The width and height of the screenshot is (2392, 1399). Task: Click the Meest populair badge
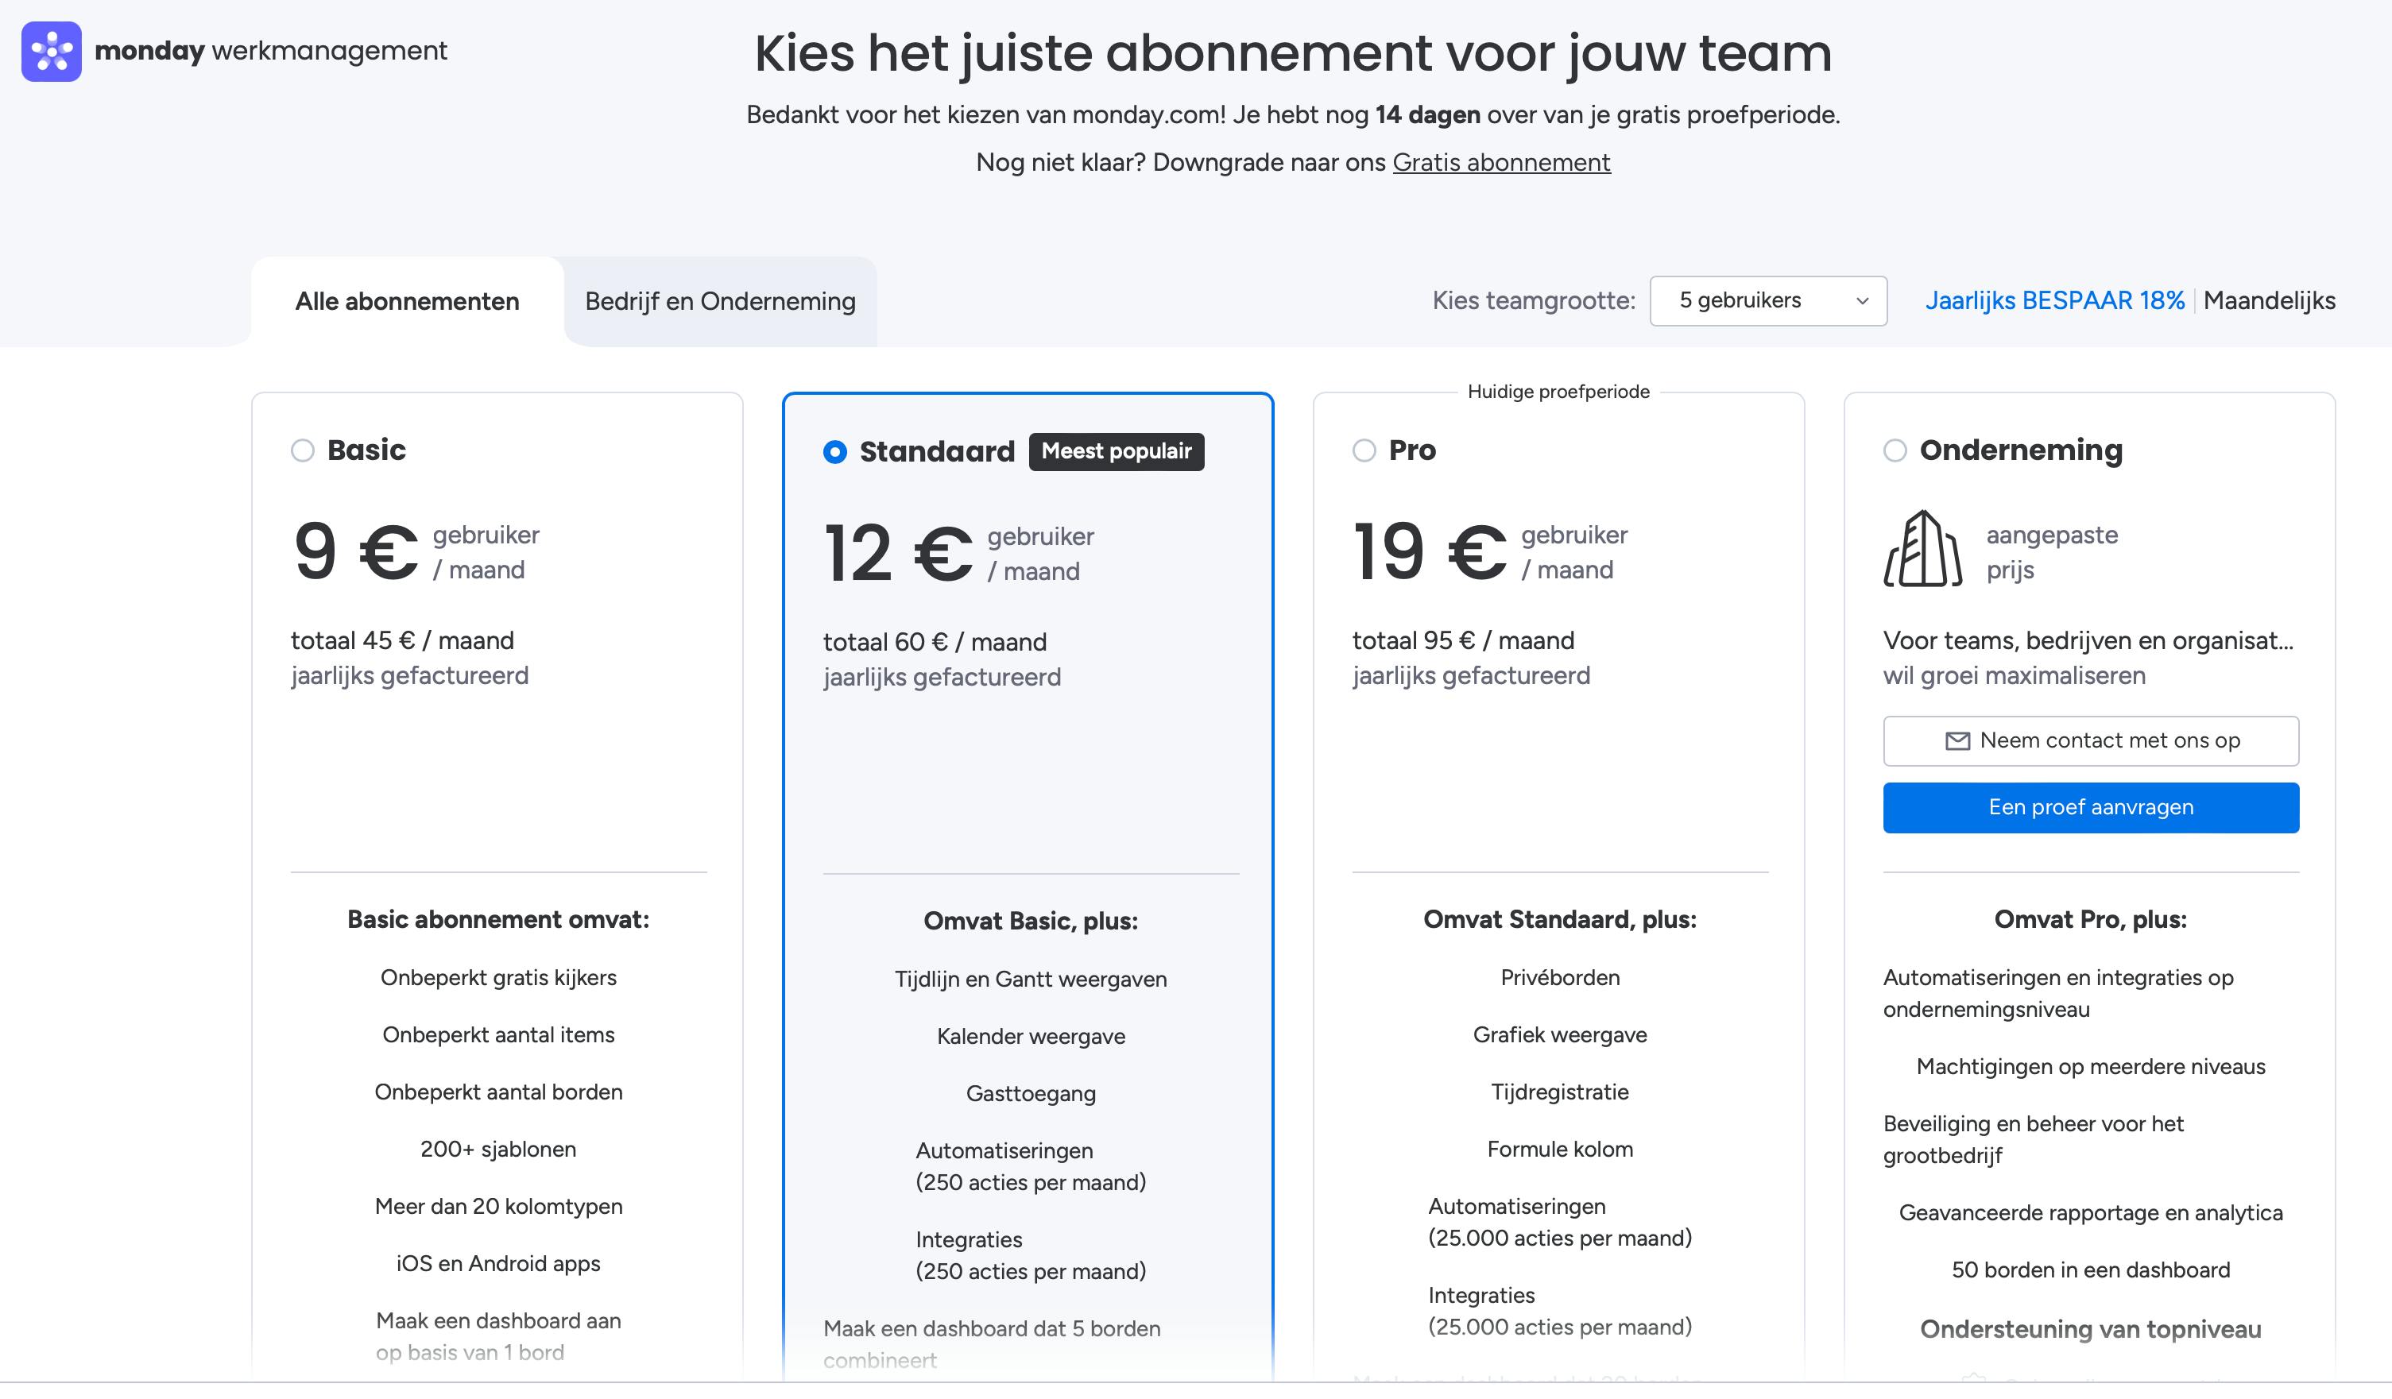point(1117,452)
